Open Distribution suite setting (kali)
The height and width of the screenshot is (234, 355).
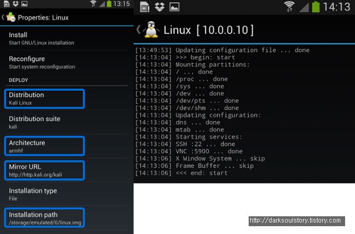(67, 122)
